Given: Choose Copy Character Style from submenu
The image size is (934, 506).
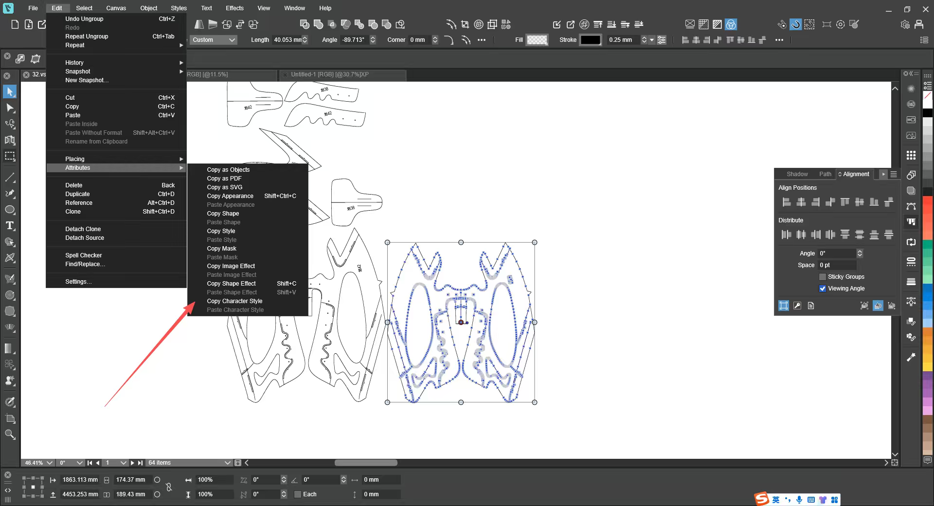Looking at the screenshot, I should [x=234, y=301].
